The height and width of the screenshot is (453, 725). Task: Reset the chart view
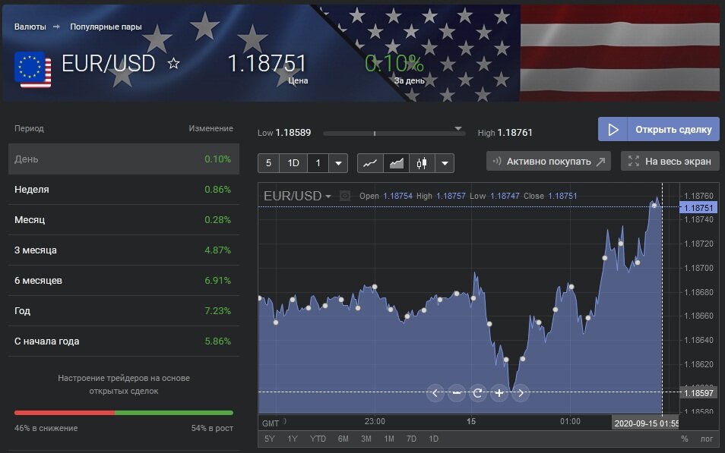[478, 392]
